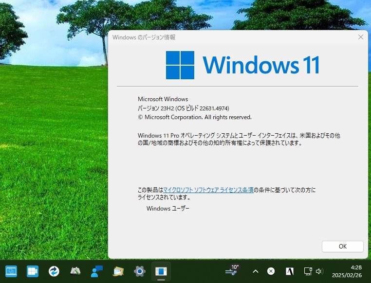Screen dimensions: 371x283
Task: Open the clock showing 4:28 2025/02/26
Action: click(347, 271)
